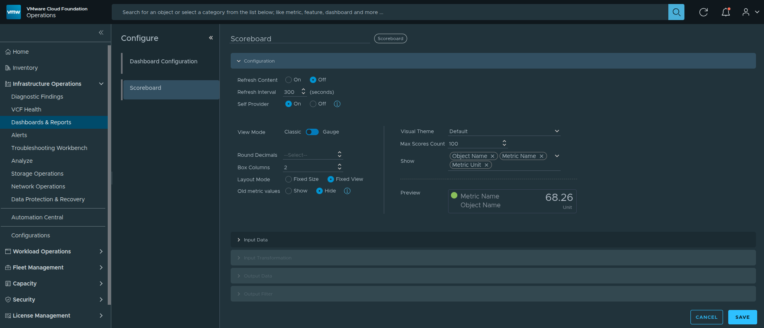The height and width of the screenshot is (328, 764).
Task: Set Refresh Content to On
Action: [x=289, y=80]
